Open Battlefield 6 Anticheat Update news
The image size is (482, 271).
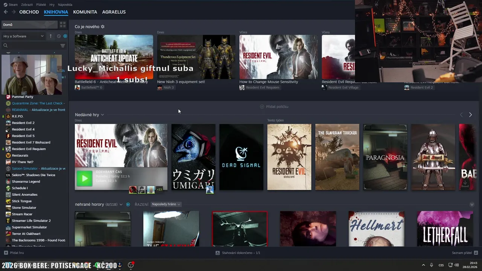[114, 57]
